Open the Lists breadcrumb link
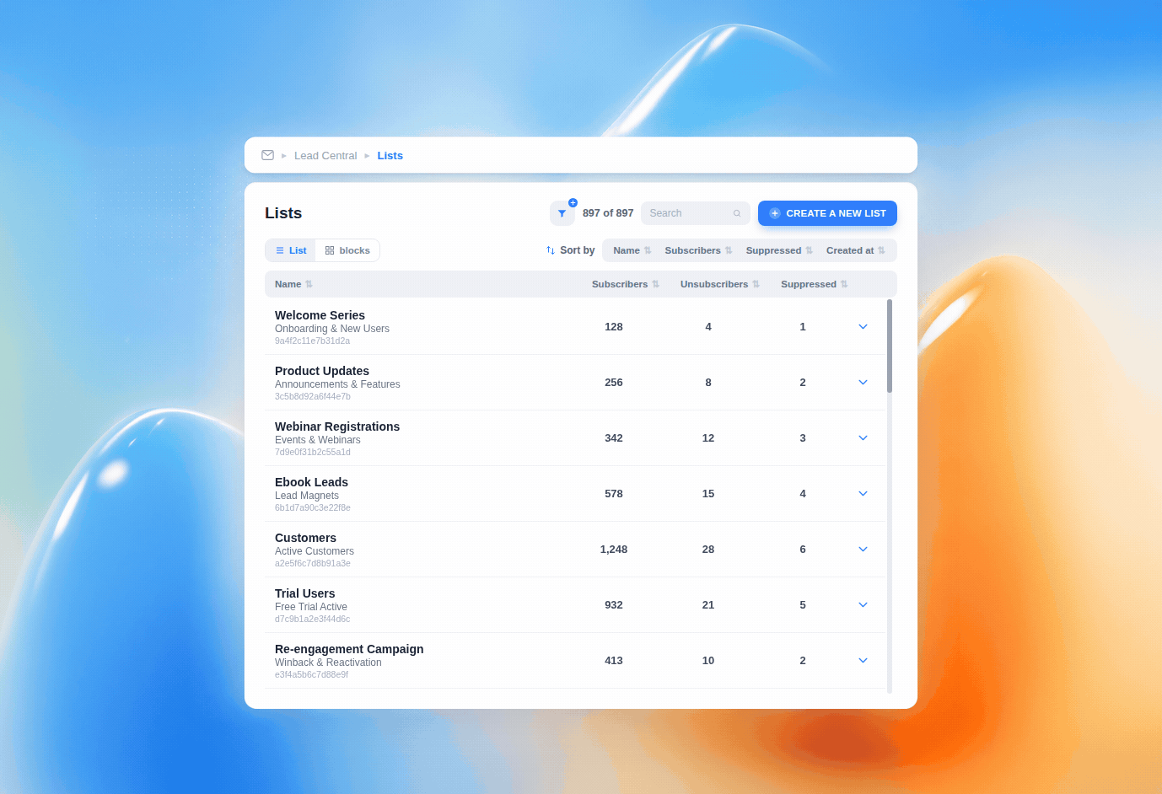1162x794 pixels. coord(390,156)
